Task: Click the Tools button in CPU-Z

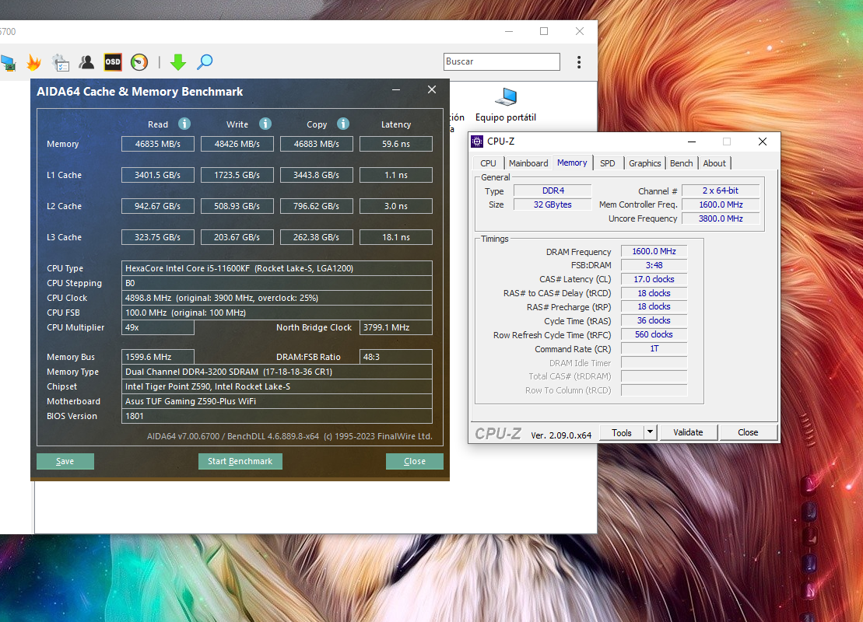Action: pyautogui.click(x=622, y=433)
